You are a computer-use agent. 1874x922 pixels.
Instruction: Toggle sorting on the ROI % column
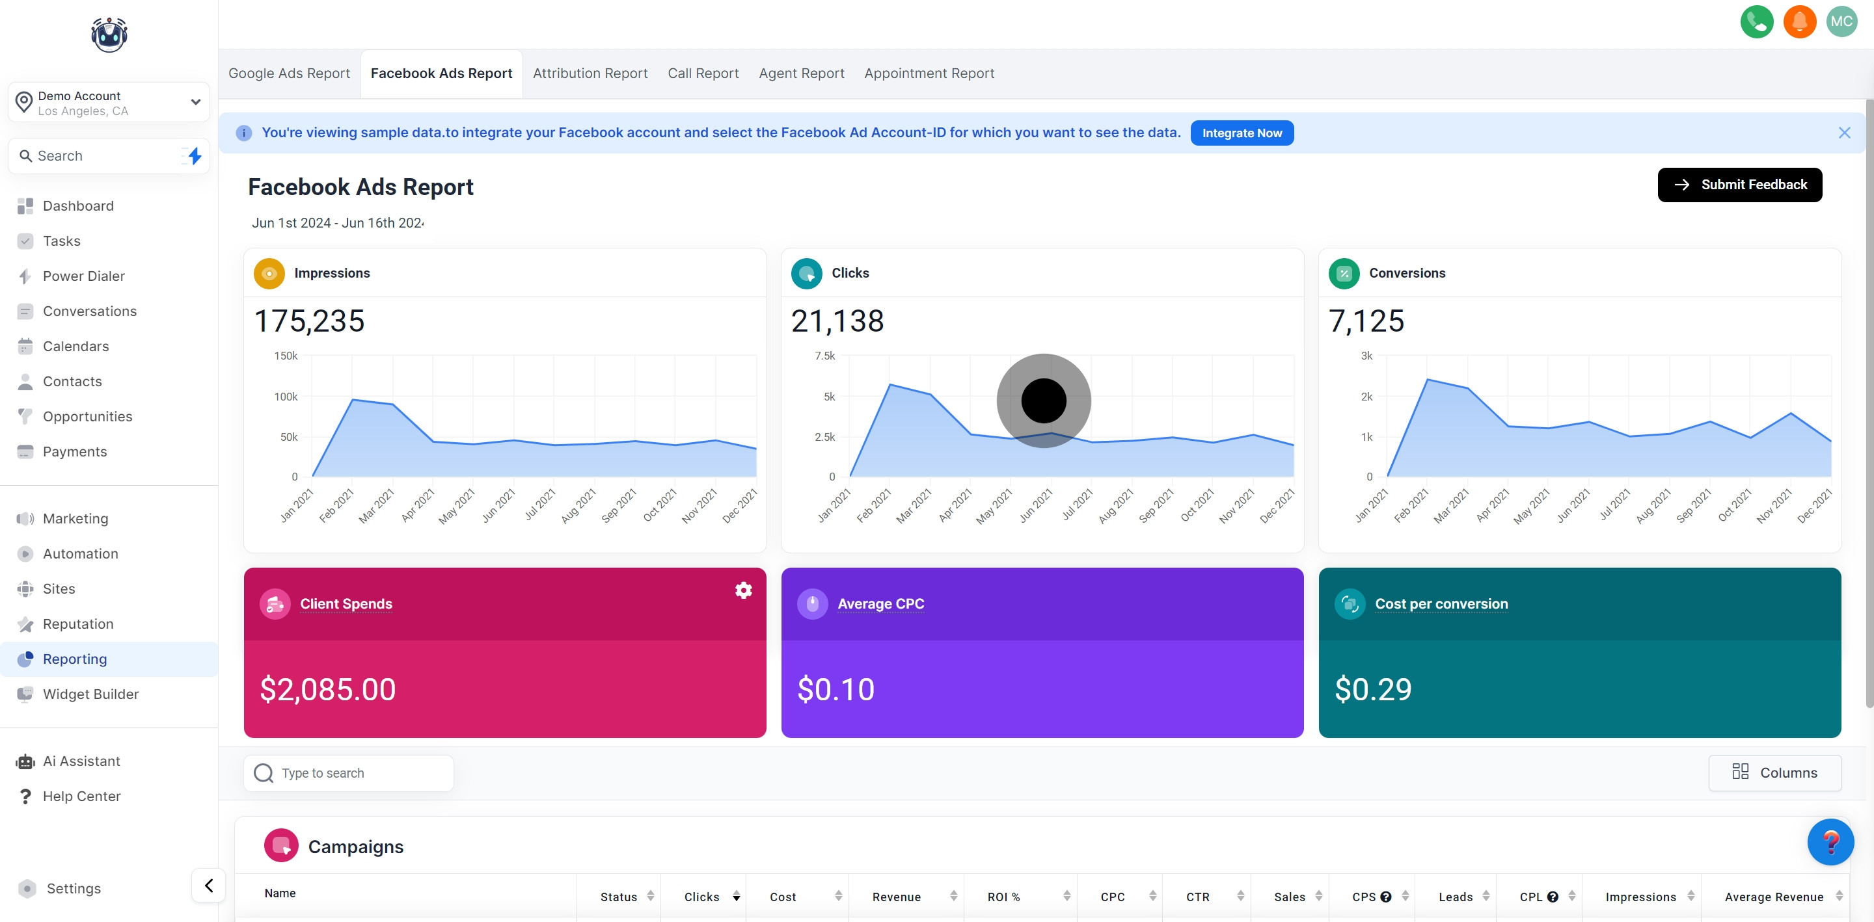click(1066, 897)
